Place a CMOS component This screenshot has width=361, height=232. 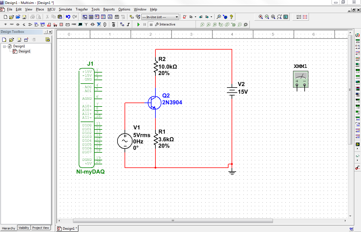[42, 24]
